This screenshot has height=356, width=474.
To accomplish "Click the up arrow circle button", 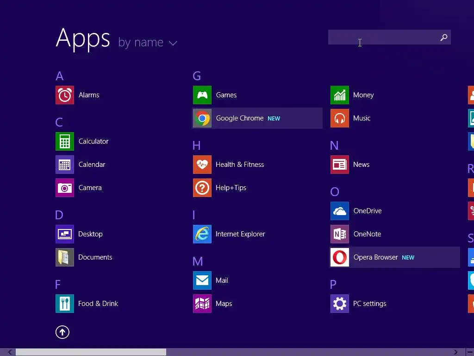I will [62, 332].
